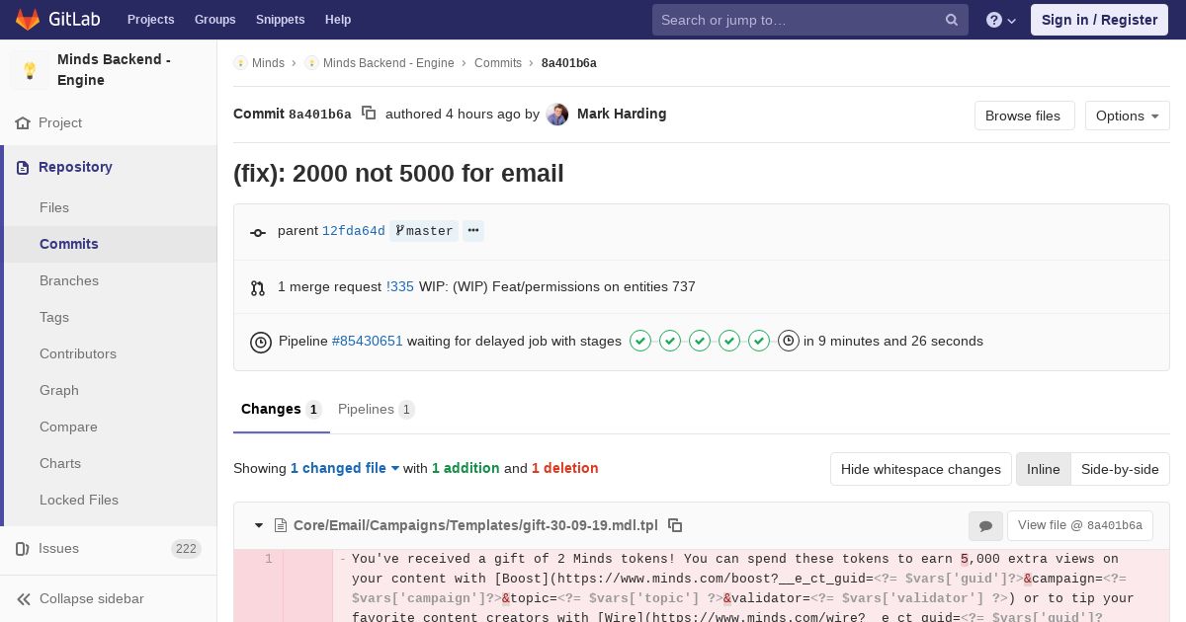Screen dimensions: 1186x622
Task: Select Side-by-side diff view
Action: pos(1120,469)
